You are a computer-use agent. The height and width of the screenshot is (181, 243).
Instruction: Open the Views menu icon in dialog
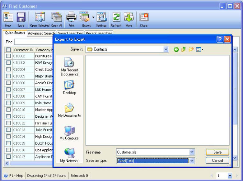[199, 49]
